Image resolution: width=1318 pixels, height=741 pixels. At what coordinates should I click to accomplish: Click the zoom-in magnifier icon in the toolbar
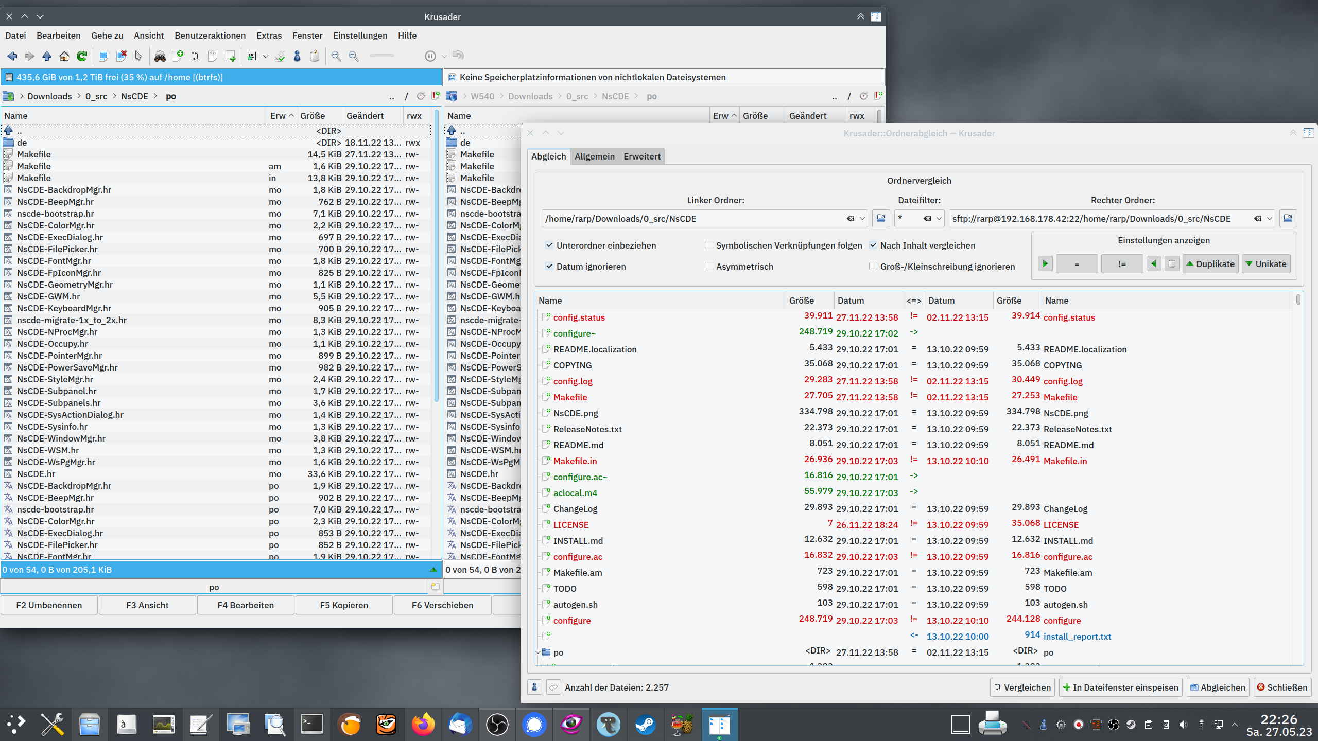pyautogui.click(x=336, y=57)
